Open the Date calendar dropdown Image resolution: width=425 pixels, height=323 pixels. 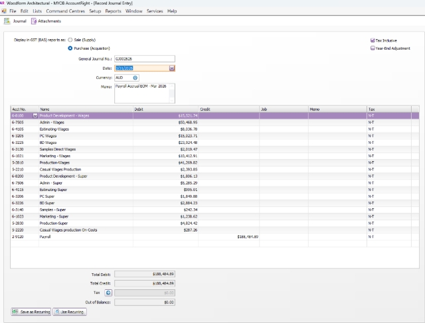pyautogui.click(x=172, y=68)
